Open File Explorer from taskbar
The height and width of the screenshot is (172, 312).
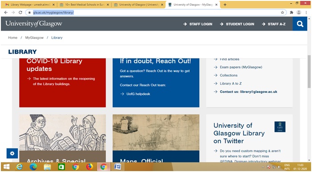click(47, 167)
